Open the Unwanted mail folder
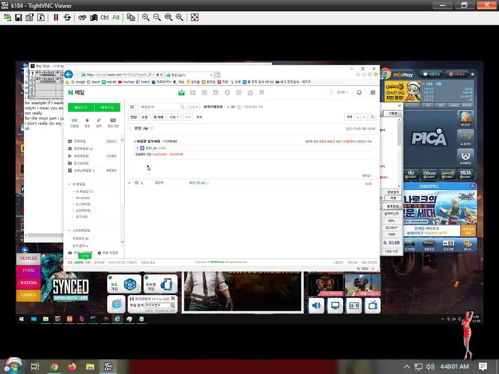Viewport: 499px width, 374px height. point(82,198)
